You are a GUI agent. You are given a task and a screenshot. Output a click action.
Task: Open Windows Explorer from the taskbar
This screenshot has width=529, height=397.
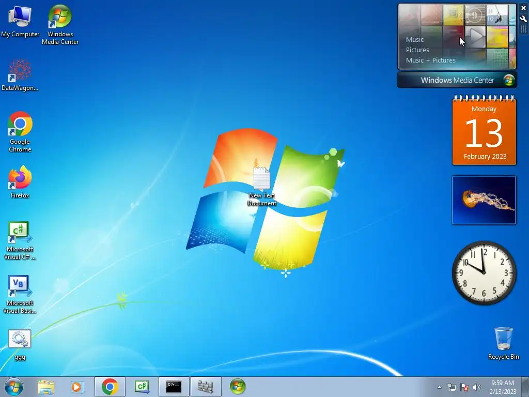(x=46, y=387)
